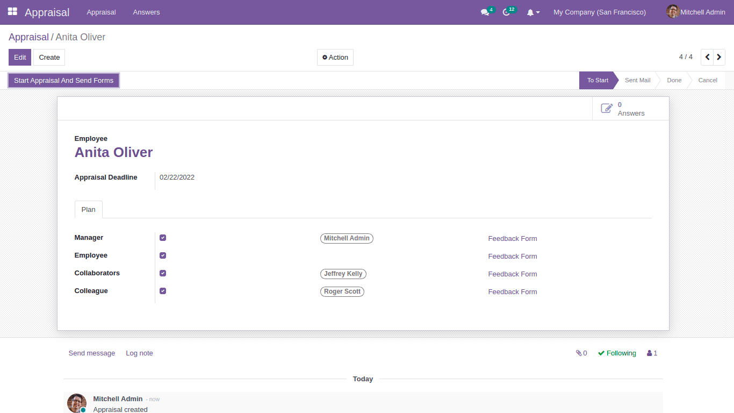The height and width of the screenshot is (413, 734).
Task: Open the Action dropdown
Action: (335, 57)
